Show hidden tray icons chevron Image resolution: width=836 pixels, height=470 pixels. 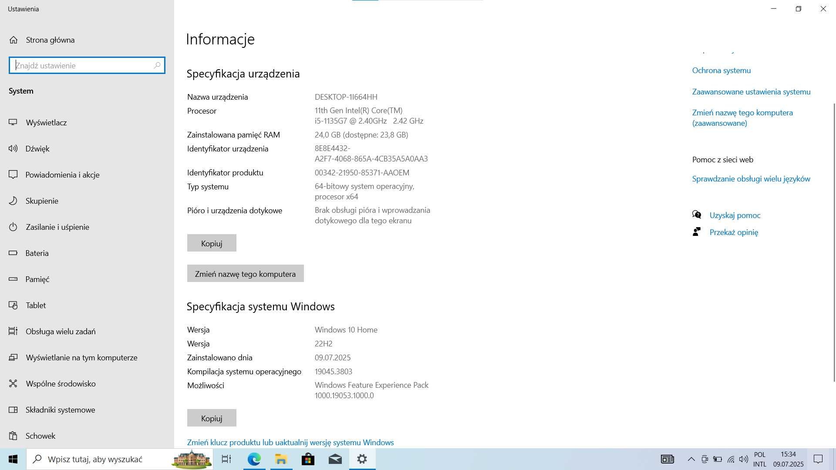pos(691,459)
